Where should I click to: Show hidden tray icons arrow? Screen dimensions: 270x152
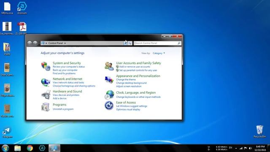coord(236,148)
